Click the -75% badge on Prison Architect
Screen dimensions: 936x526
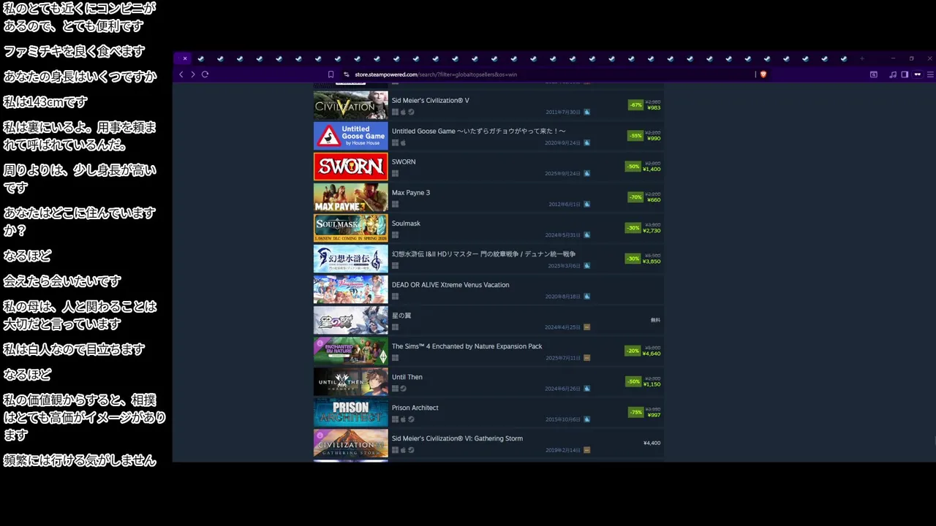point(635,412)
